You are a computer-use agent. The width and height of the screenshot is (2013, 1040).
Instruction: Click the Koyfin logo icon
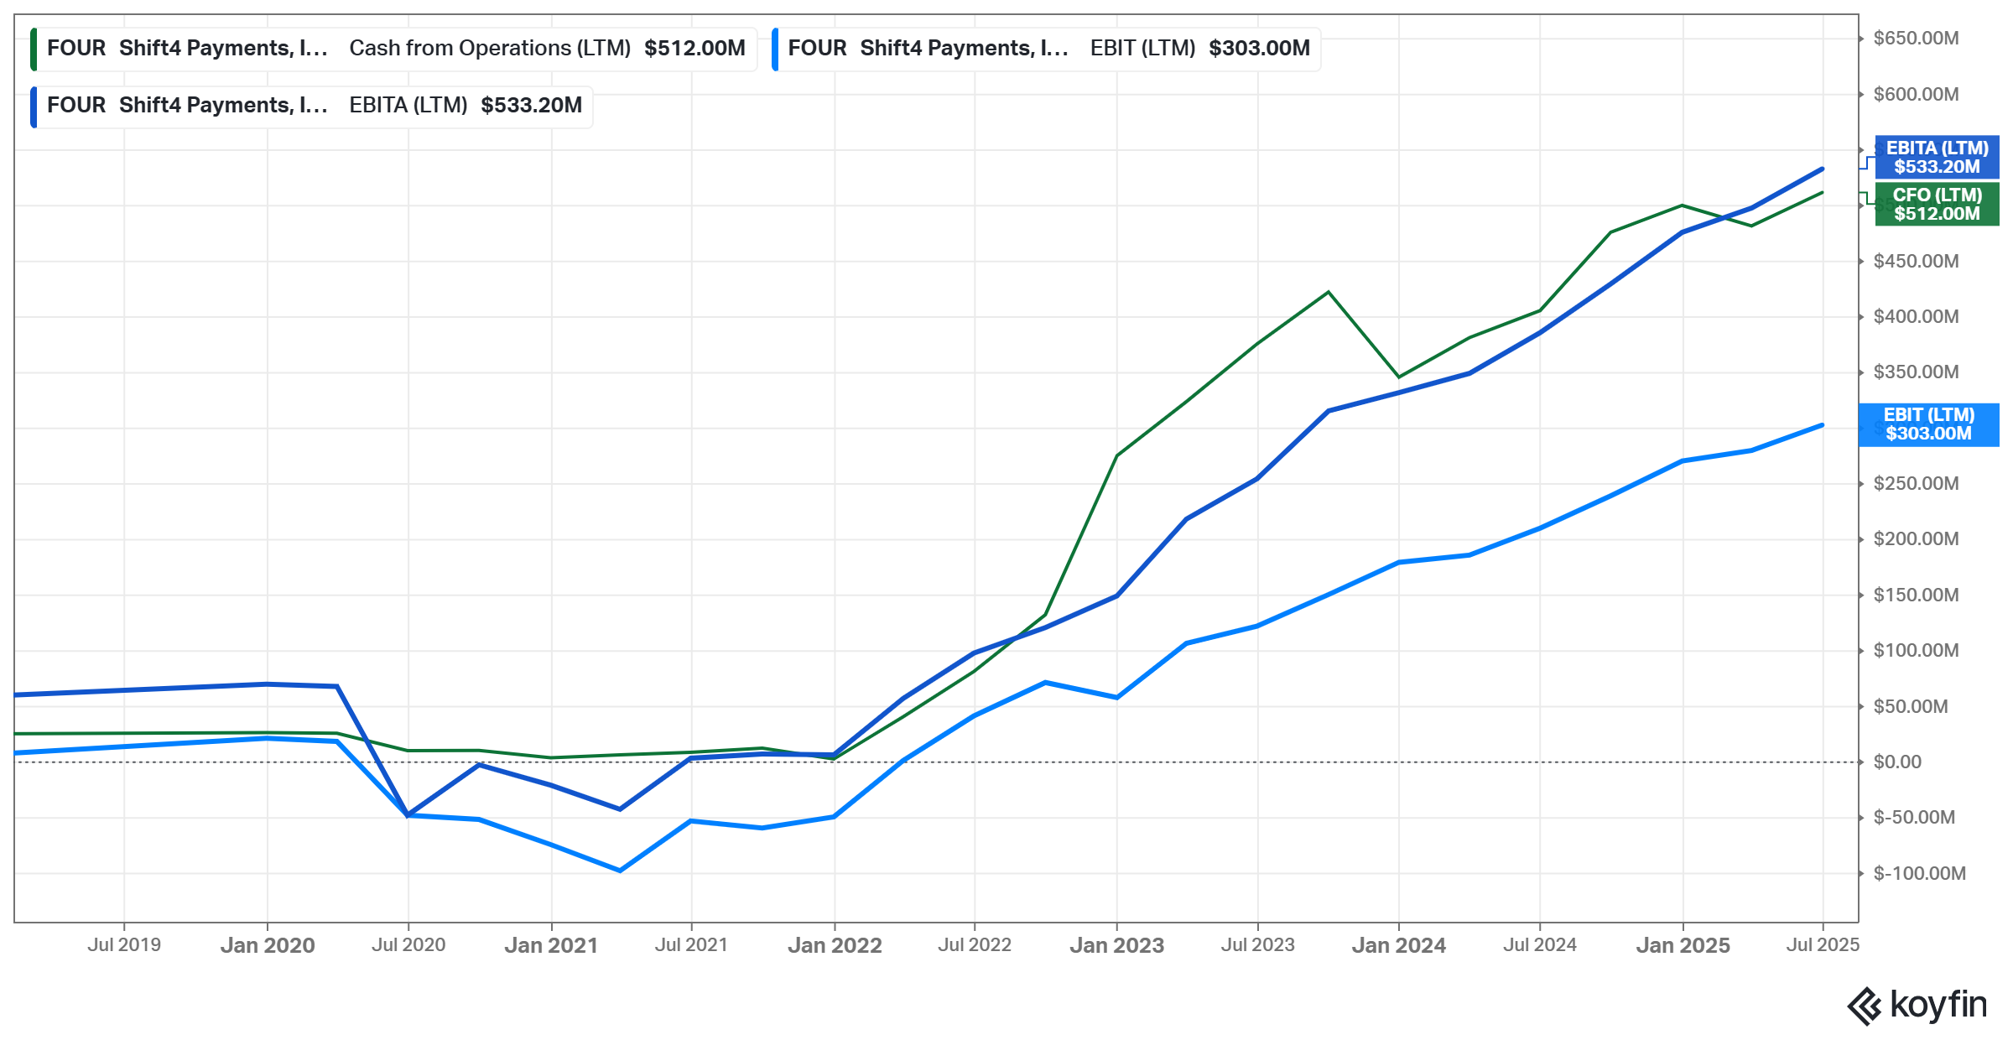1865,1006
